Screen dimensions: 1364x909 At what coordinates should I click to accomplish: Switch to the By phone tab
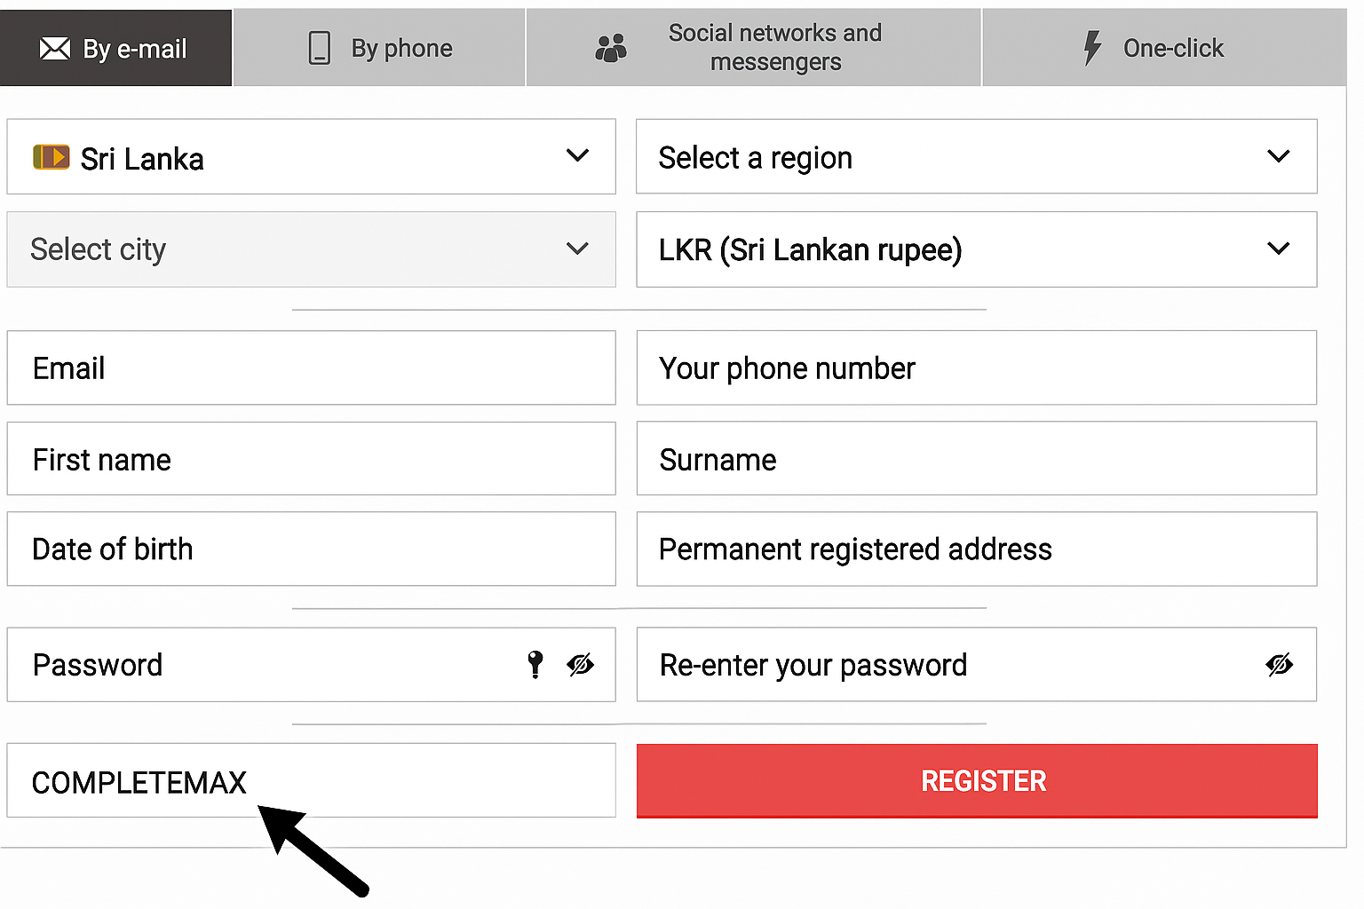click(x=380, y=48)
